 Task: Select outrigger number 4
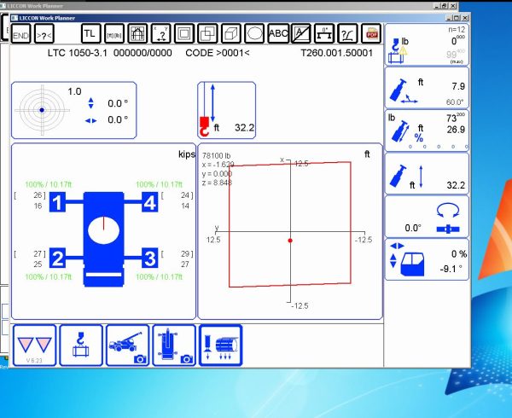click(150, 202)
